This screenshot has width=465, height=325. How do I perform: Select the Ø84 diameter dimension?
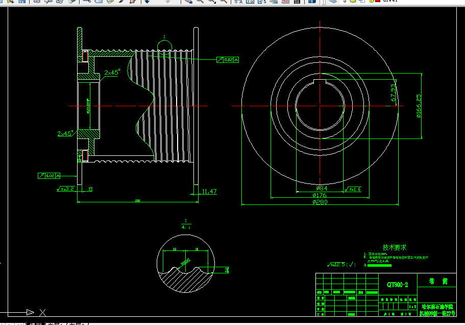pos(322,188)
